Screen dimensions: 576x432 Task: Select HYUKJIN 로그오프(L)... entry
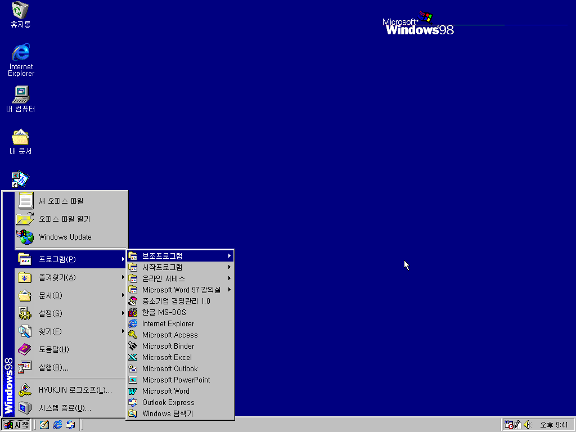(70, 390)
